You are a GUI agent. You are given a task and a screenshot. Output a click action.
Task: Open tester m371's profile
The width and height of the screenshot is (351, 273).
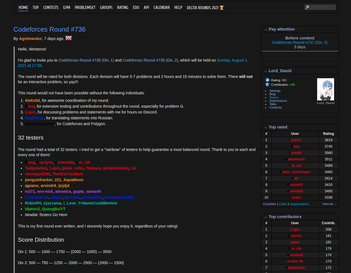[30, 191]
